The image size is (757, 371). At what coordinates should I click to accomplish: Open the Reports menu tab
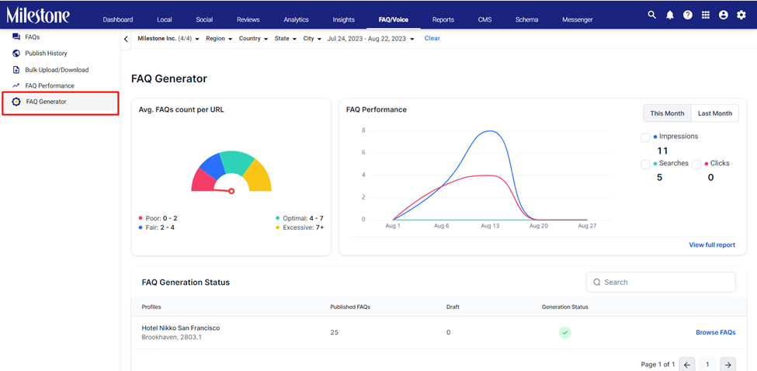[443, 19]
